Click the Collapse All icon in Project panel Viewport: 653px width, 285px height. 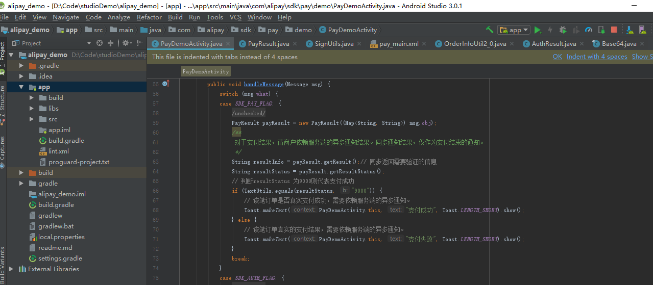[110, 43]
